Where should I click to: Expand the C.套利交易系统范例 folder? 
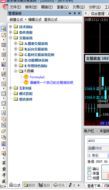click(x=16, y=55)
